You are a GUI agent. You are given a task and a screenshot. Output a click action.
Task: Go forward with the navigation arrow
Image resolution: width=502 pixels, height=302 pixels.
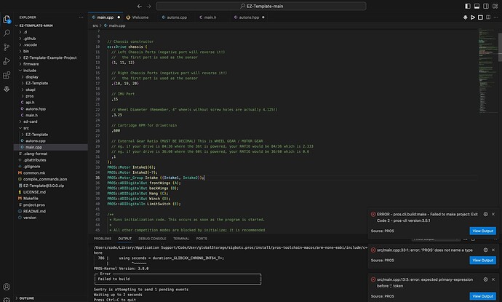(148, 6)
